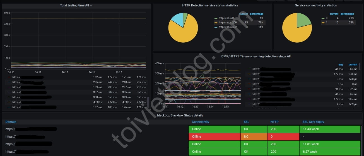The width and height of the screenshot is (364, 156).
Task: Select the 6.27 week cert expiry cell
Action: click(x=330, y=152)
